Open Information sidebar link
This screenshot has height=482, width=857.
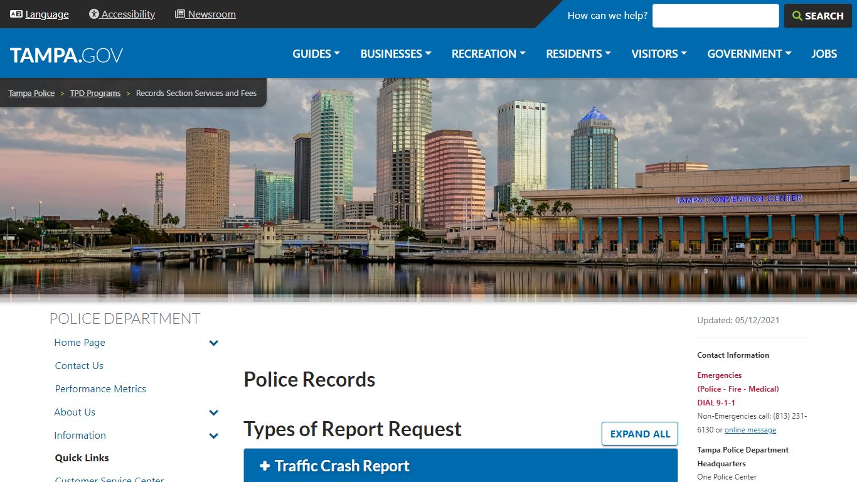click(80, 435)
